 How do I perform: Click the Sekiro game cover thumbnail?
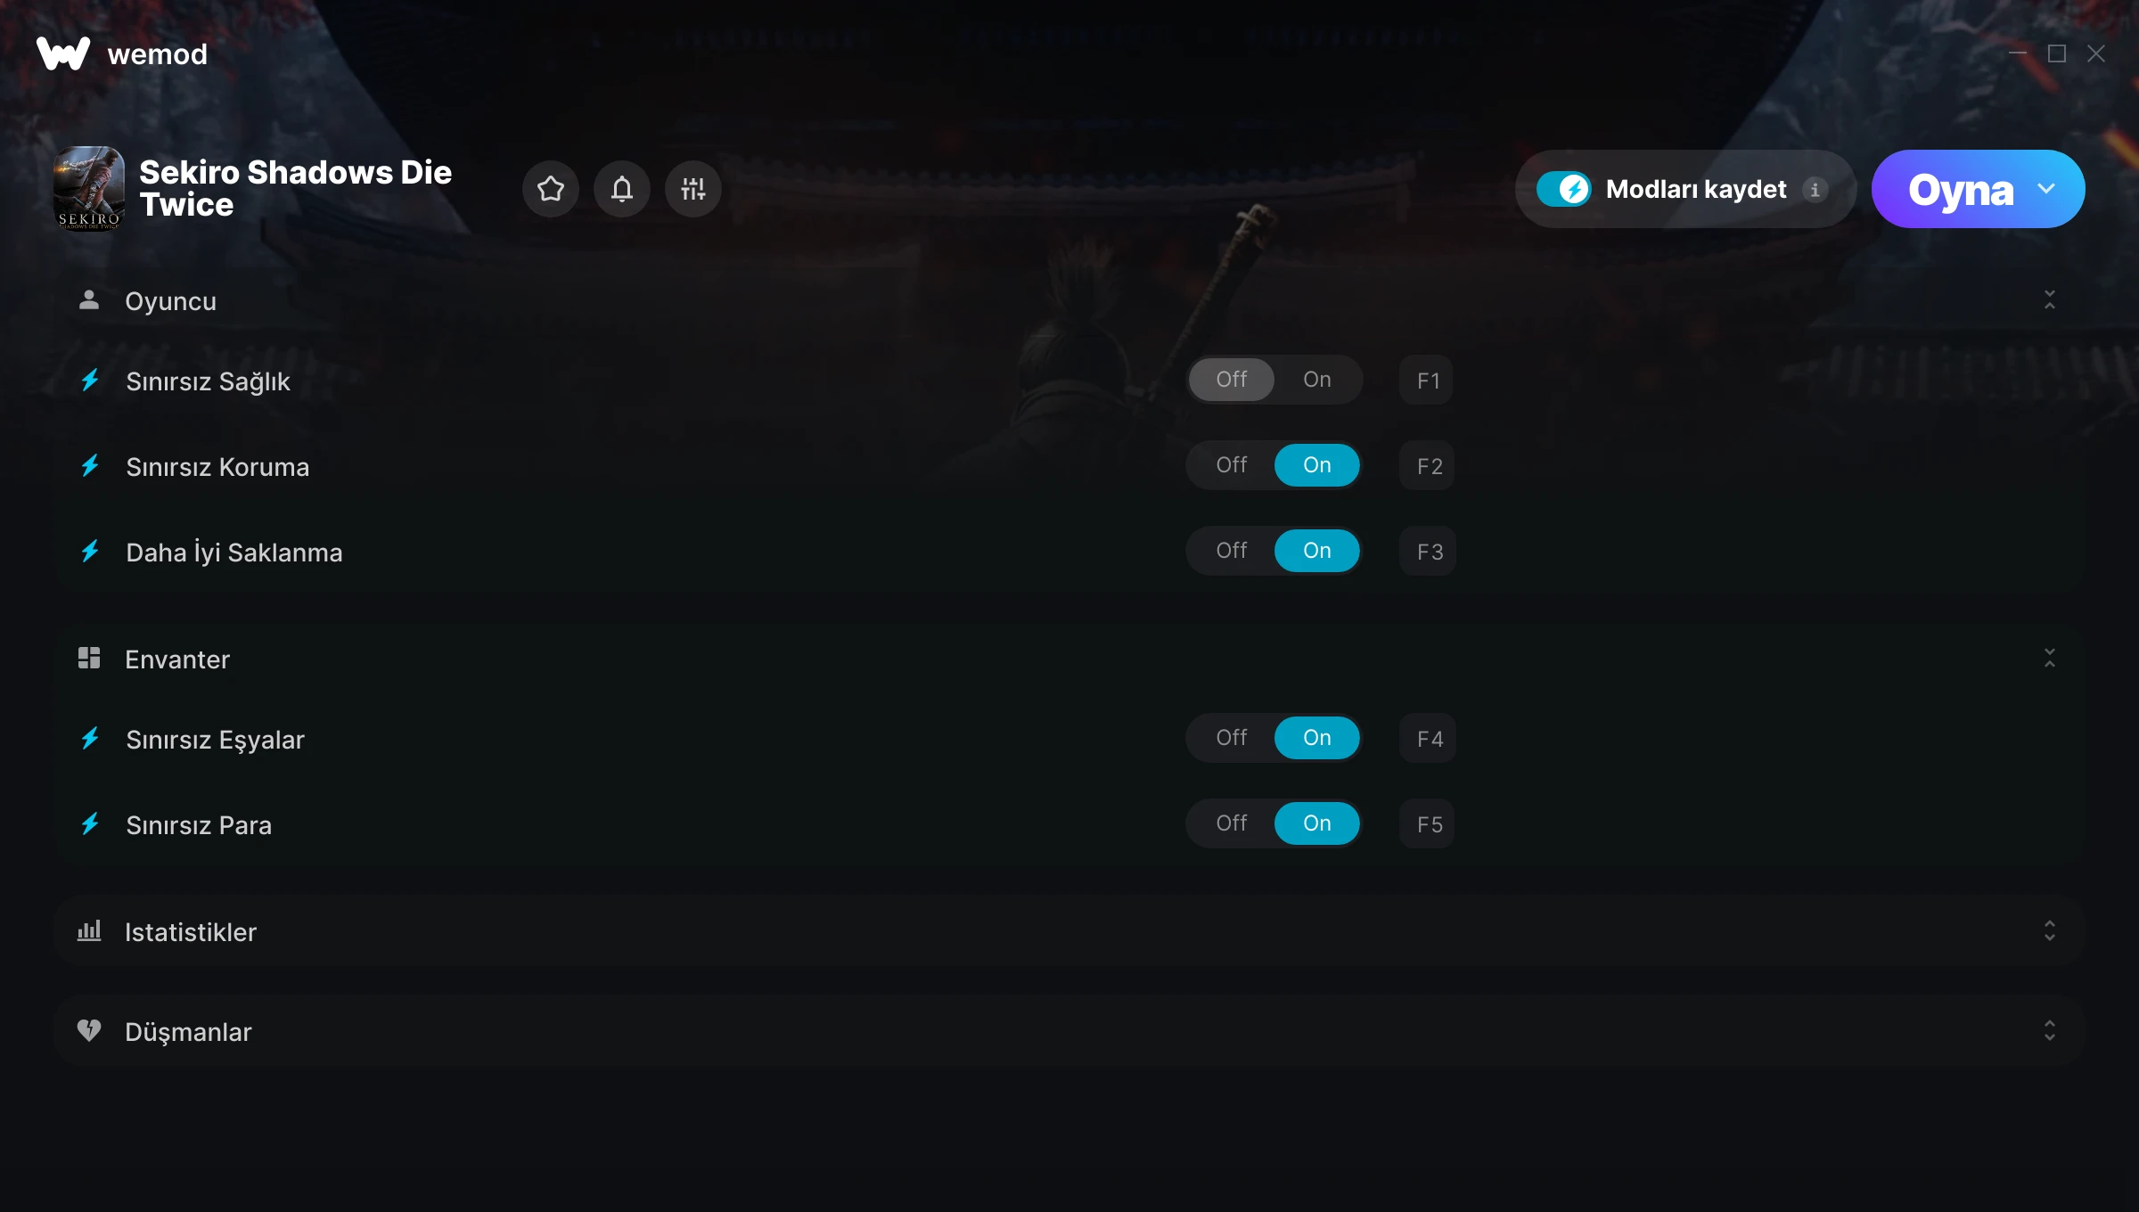[x=89, y=189]
